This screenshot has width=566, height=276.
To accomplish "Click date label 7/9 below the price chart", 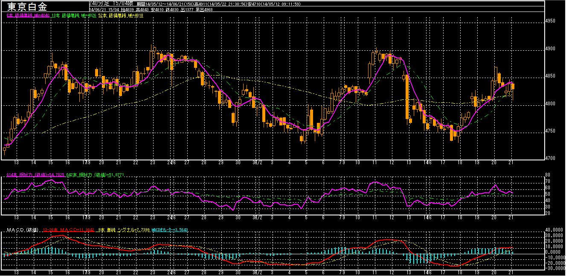I will click(x=341, y=163).
